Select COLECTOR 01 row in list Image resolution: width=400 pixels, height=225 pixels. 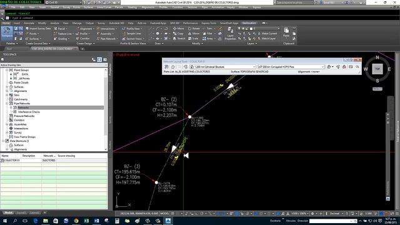(54, 161)
